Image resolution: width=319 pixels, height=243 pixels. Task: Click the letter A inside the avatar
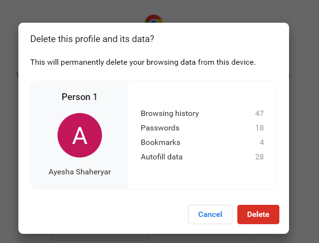80,136
